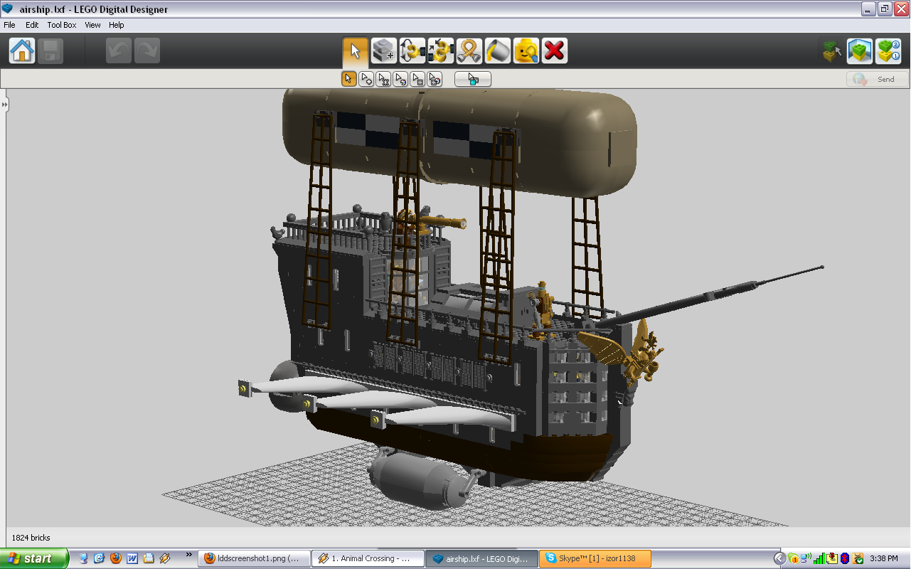Click the red X Delete tool
911x569 pixels.
(x=555, y=51)
